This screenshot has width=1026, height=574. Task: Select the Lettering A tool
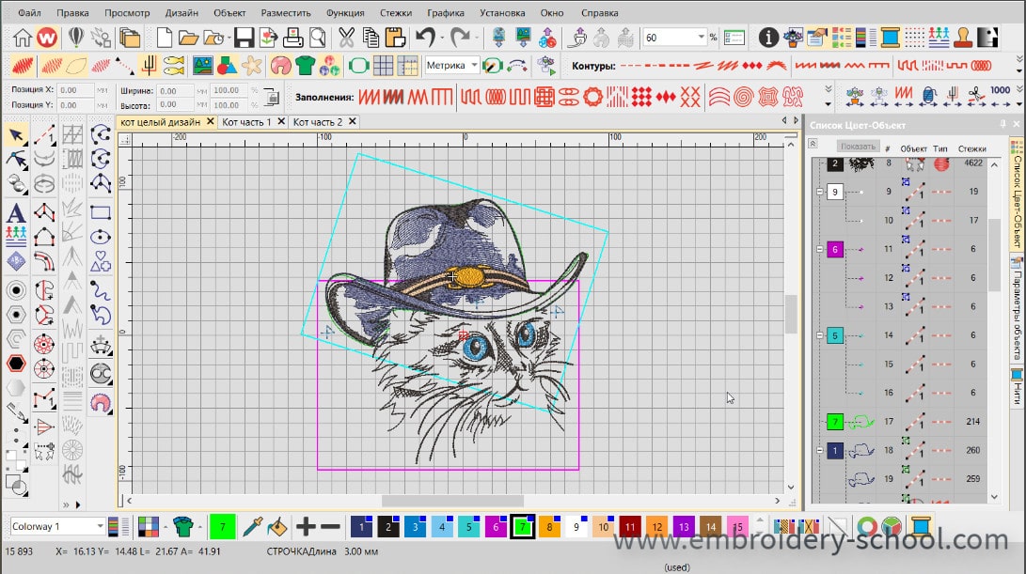tap(16, 212)
